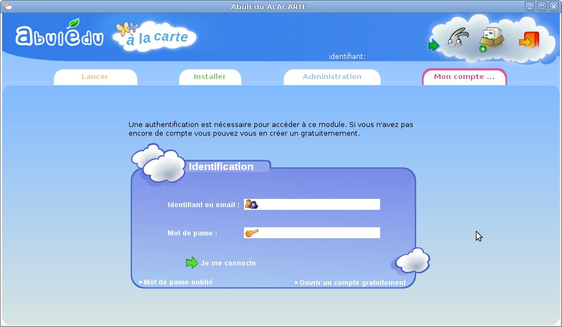This screenshot has height=327, width=562.
Task: Click the users icon in the identifiant field
Action: pyautogui.click(x=251, y=204)
